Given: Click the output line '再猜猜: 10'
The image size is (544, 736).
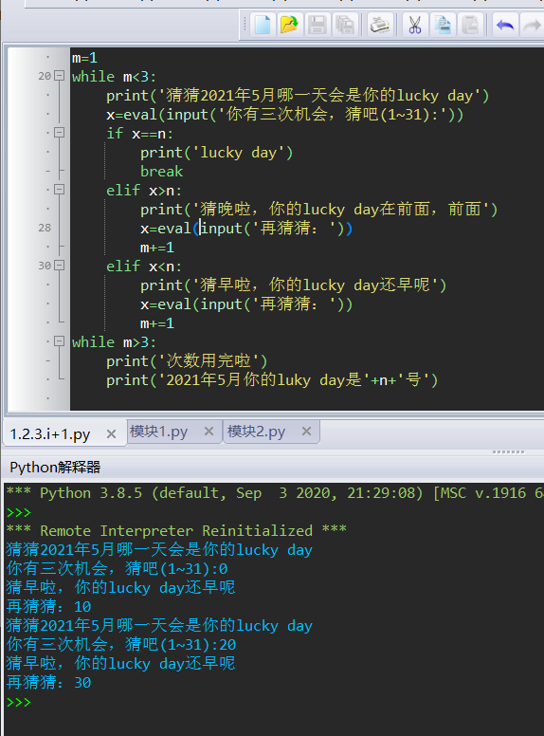Looking at the screenshot, I should click(48, 606).
